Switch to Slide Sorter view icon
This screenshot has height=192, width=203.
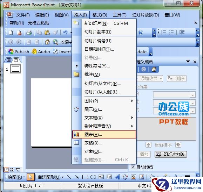point(12,170)
